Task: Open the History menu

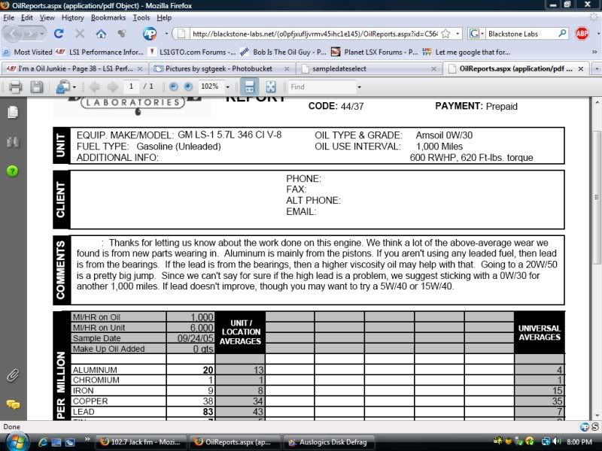Action: click(72, 17)
